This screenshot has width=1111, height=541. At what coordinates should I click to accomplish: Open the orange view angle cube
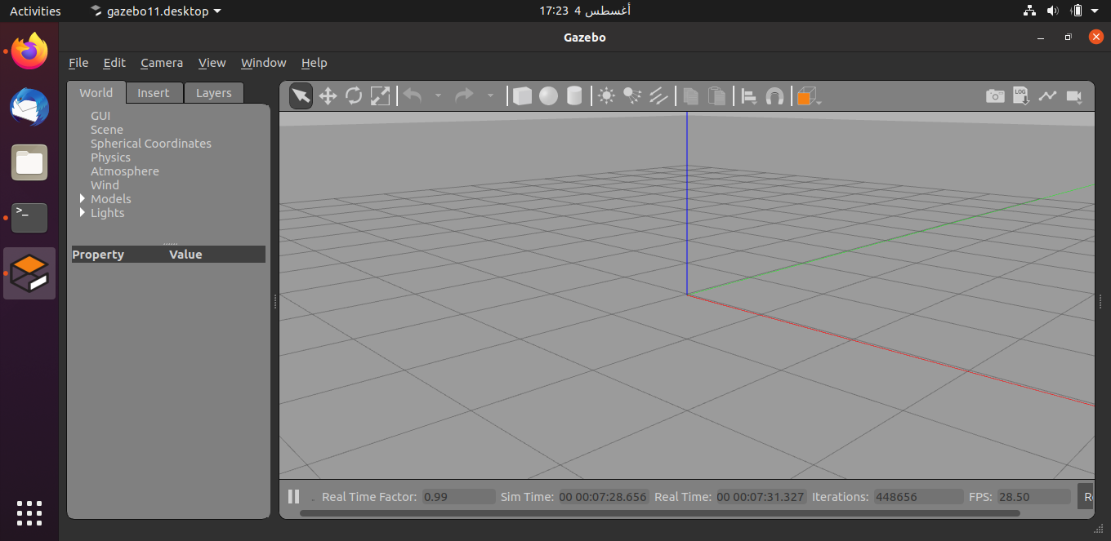808,96
